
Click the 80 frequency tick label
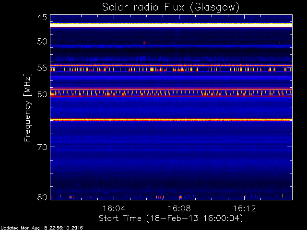click(42, 197)
